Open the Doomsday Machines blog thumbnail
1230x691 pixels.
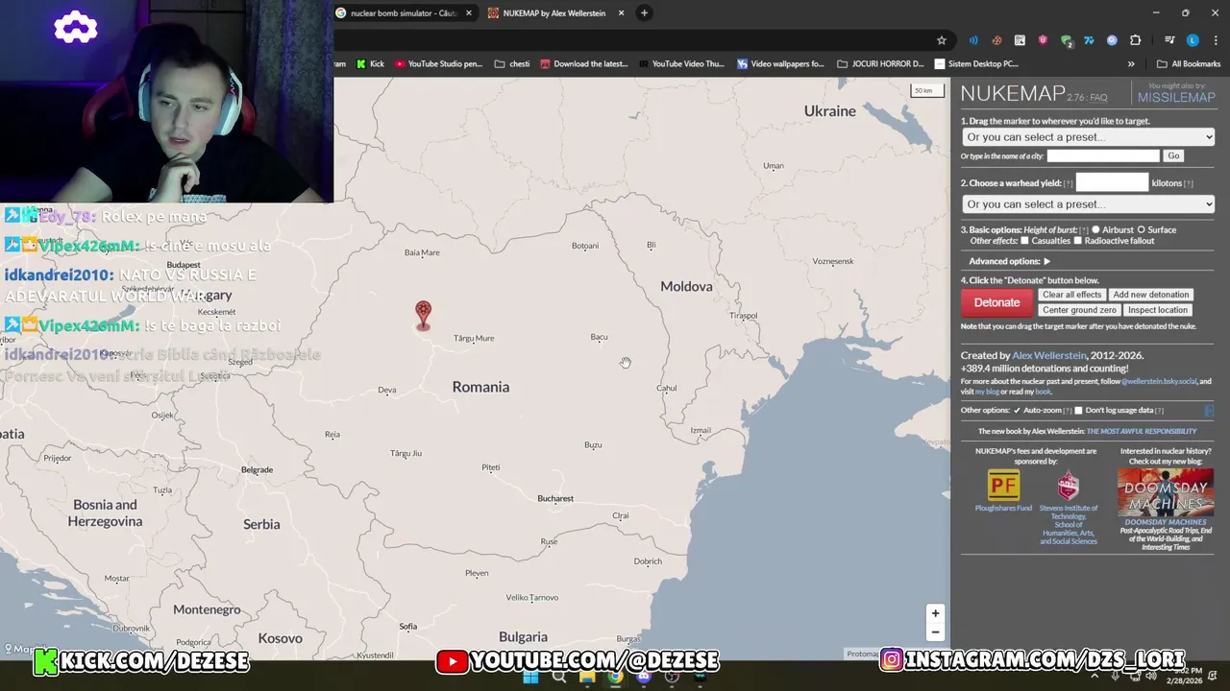click(x=1166, y=492)
